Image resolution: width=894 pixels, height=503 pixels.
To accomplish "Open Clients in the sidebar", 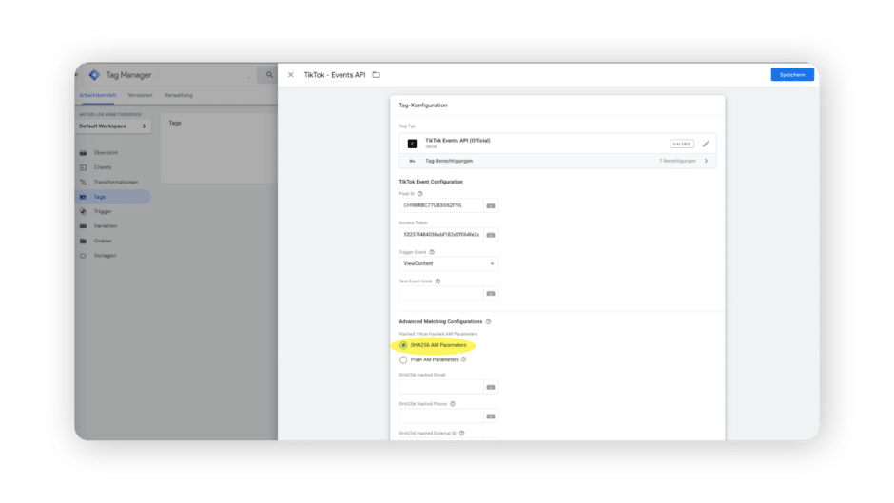I will pyautogui.click(x=103, y=167).
